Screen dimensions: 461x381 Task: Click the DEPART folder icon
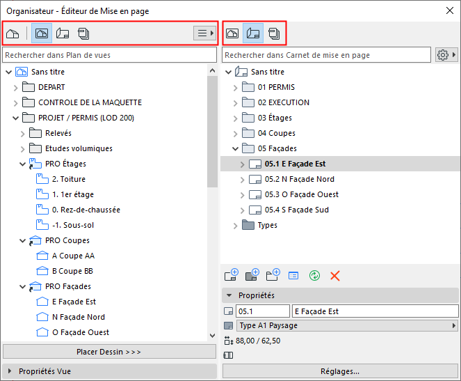tap(29, 87)
